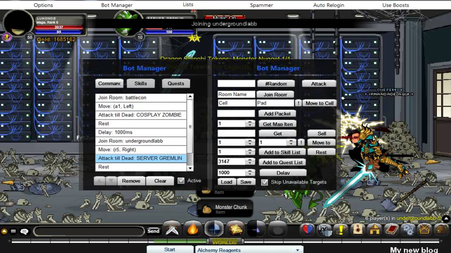The image size is (451, 253).
Task: Click the Move to Cell button
Action: point(319,103)
